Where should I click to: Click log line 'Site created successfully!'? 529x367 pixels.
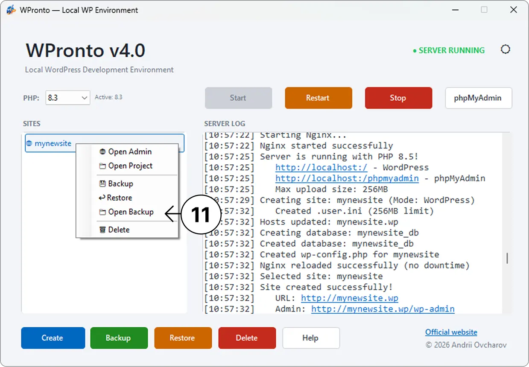pos(326,287)
